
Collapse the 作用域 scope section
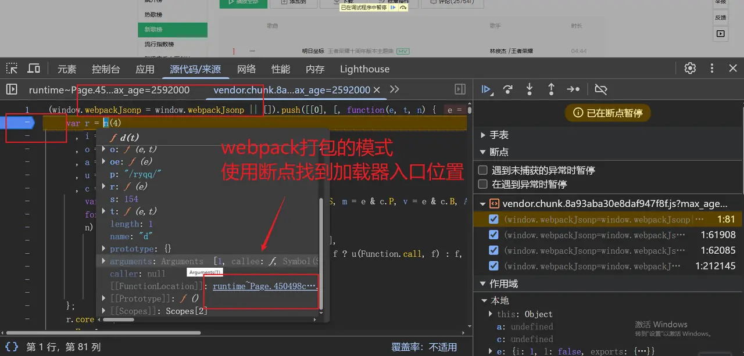point(483,284)
